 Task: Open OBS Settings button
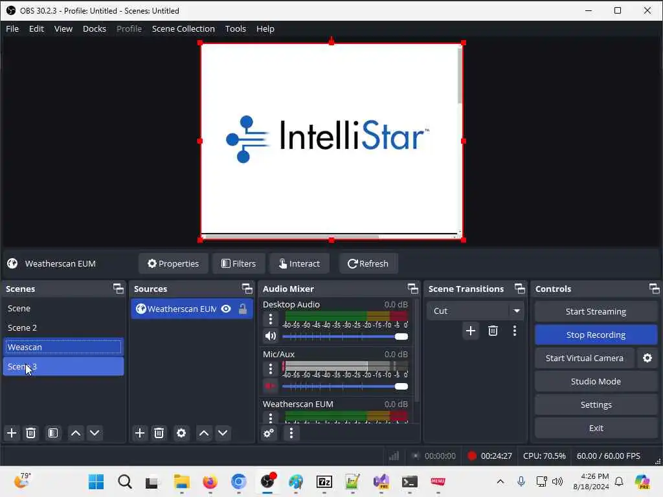(596, 404)
